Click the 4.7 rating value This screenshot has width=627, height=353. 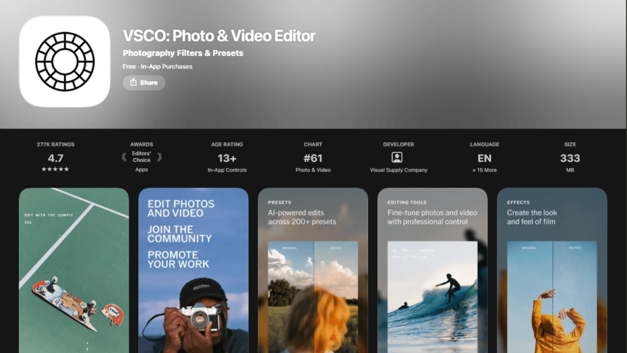[x=56, y=158]
